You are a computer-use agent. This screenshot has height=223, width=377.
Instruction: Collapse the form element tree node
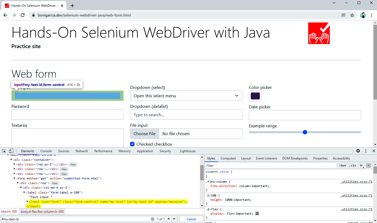click(x=15, y=178)
